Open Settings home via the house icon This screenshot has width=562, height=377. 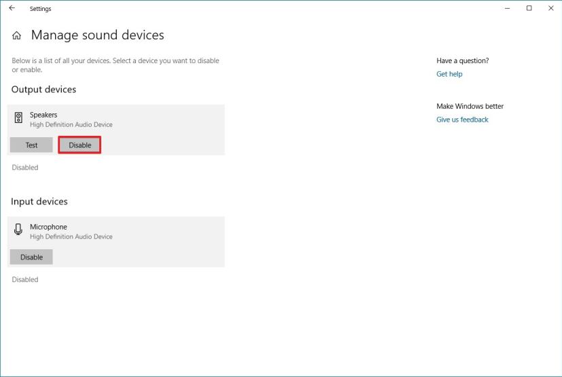pyautogui.click(x=16, y=35)
